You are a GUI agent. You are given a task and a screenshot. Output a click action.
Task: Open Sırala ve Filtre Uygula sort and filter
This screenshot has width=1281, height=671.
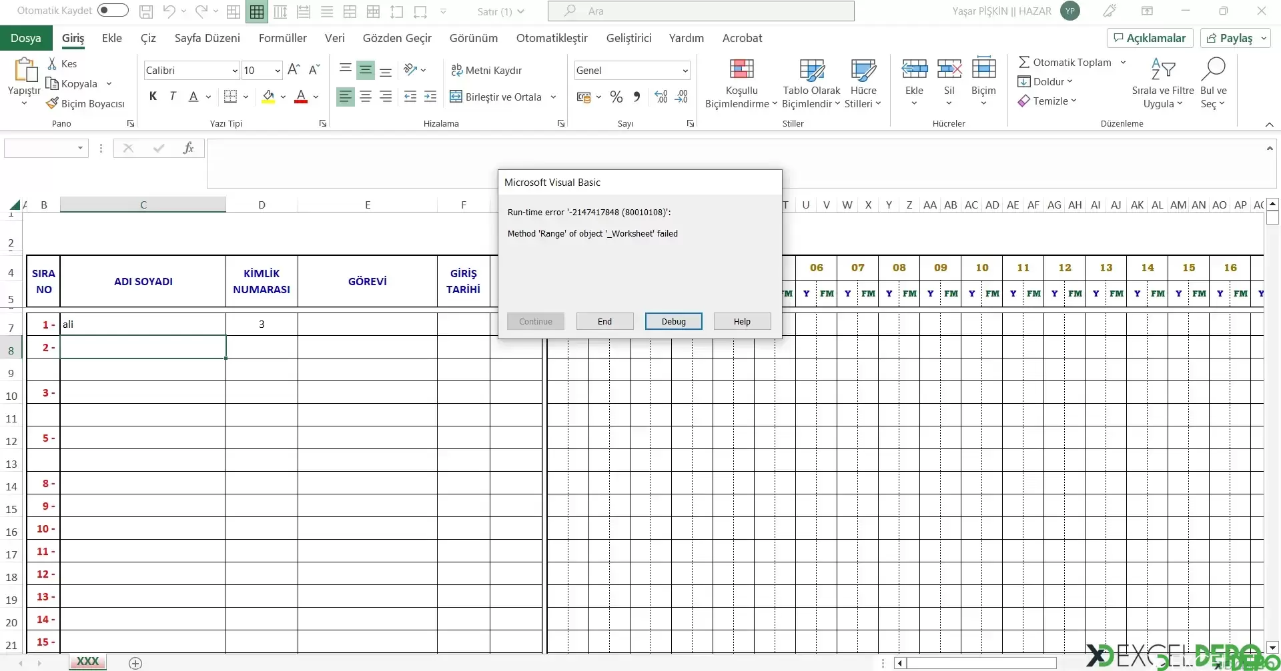click(x=1163, y=84)
